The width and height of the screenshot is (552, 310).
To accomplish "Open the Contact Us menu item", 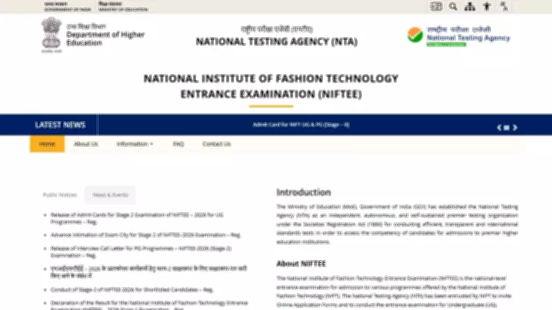I will (x=217, y=144).
